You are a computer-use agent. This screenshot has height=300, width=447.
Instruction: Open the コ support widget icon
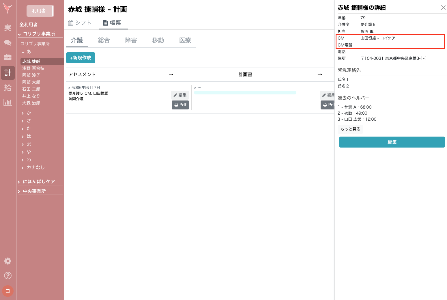[8, 291]
